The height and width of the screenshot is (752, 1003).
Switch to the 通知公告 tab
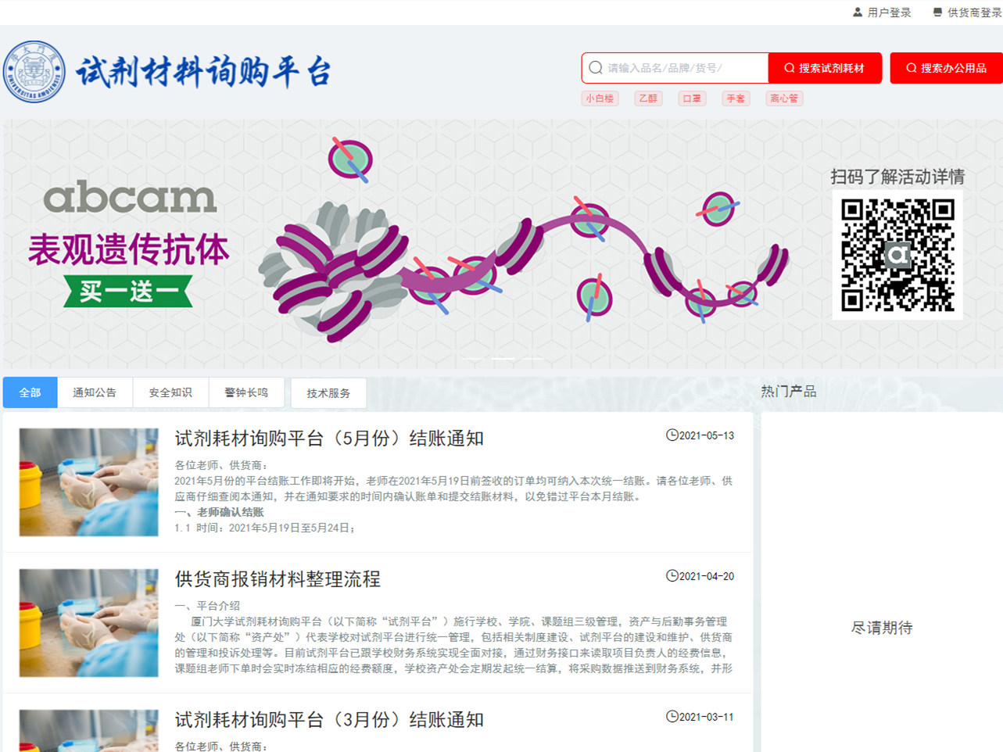coord(95,392)
